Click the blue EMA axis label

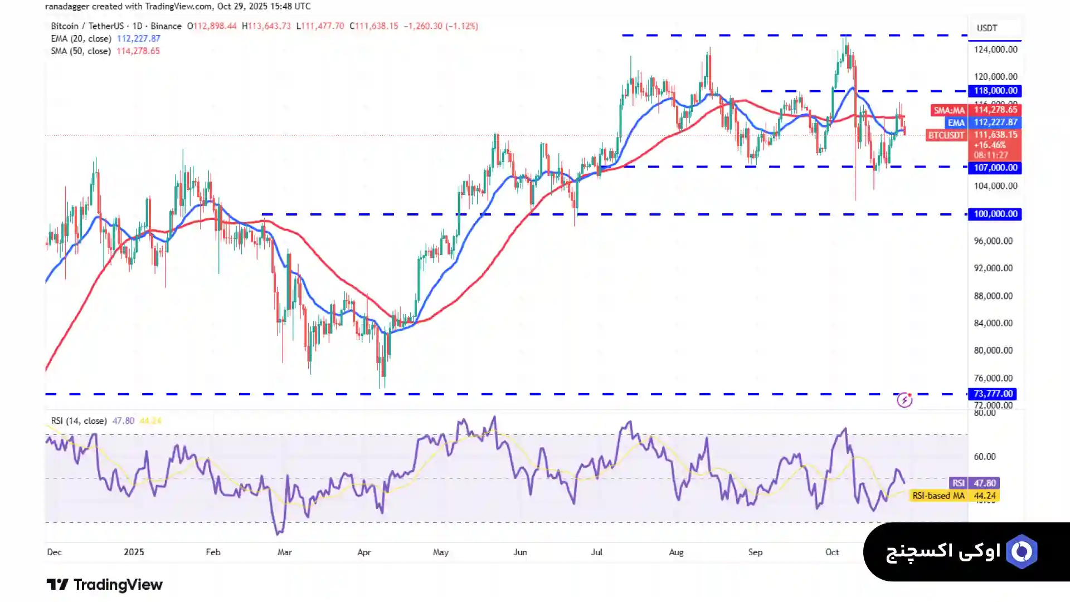tap(956, 123)
